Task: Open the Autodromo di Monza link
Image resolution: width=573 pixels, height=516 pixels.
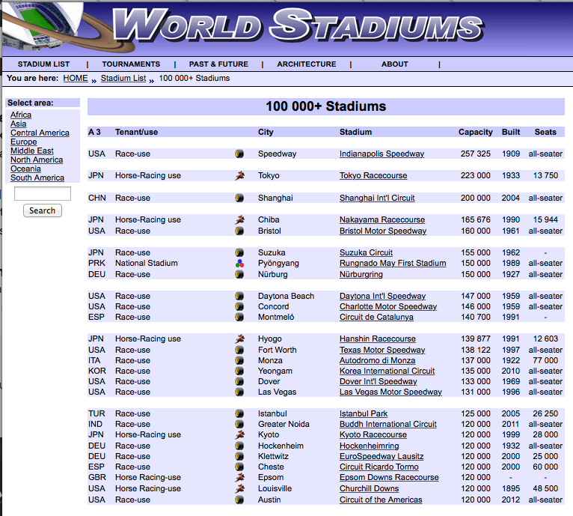Action: (x=378, y=360)
